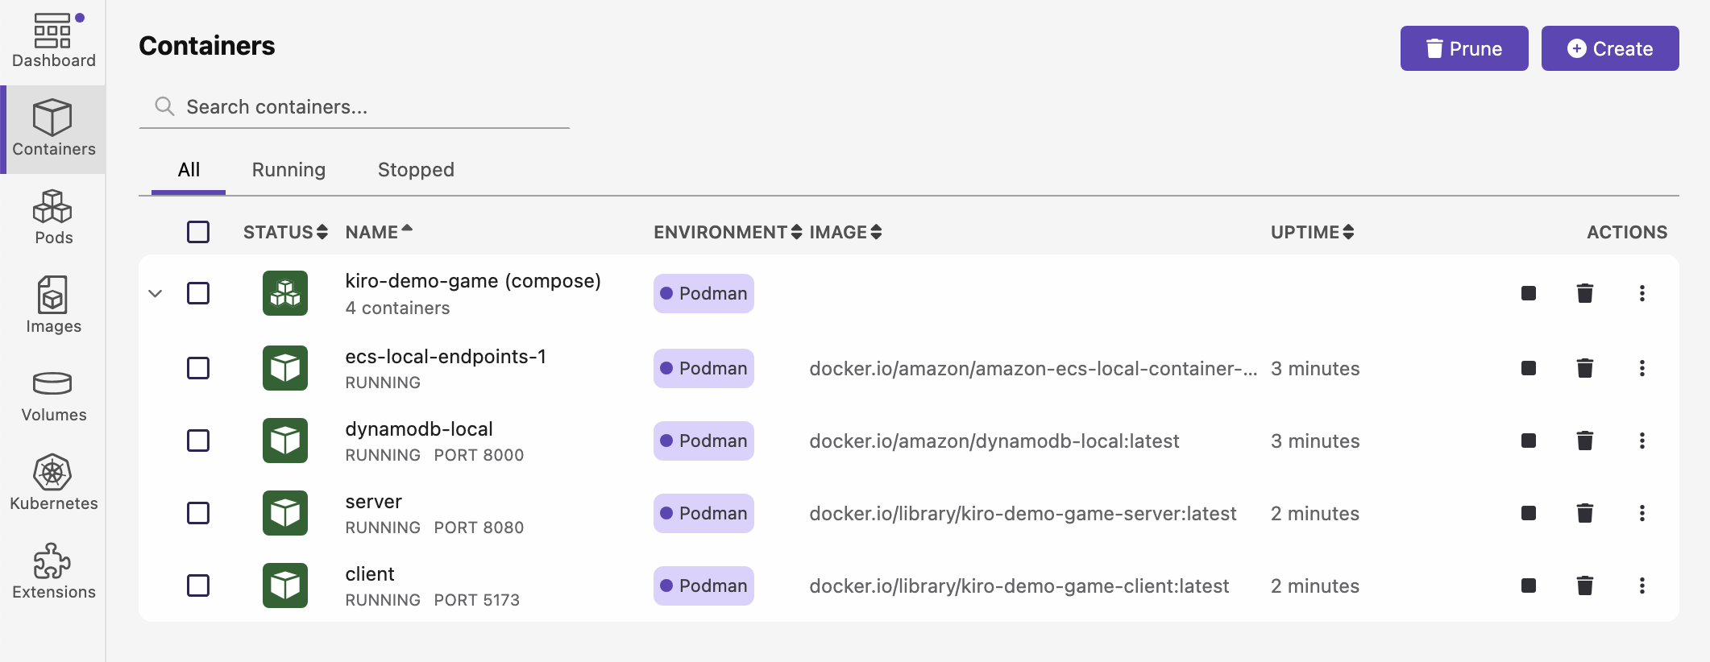Select the server container checkbox
The height and width of the screenshot is (662, 1710).
point(198,513)
